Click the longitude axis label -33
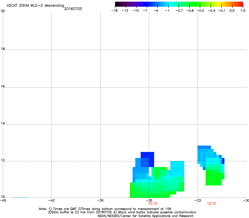This screenshot has width=249, height=218. [198, 201]
